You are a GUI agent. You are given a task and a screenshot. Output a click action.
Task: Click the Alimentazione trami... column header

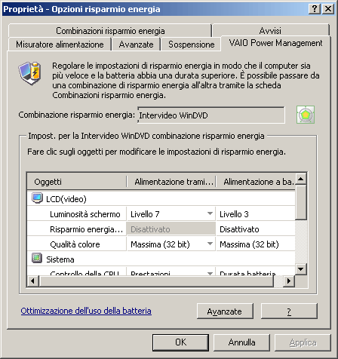(x=171, y=182)
